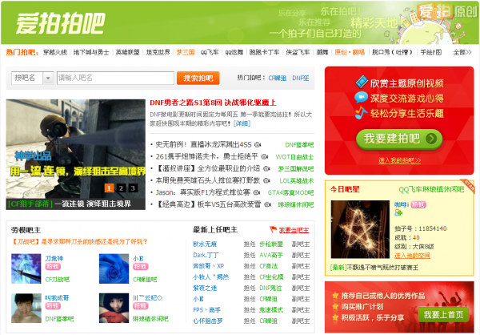Open the GTA4落寞MOD吧 link

290,193
